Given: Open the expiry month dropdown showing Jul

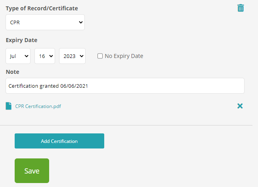Looking at the screenshot, I should coord(18,56).
